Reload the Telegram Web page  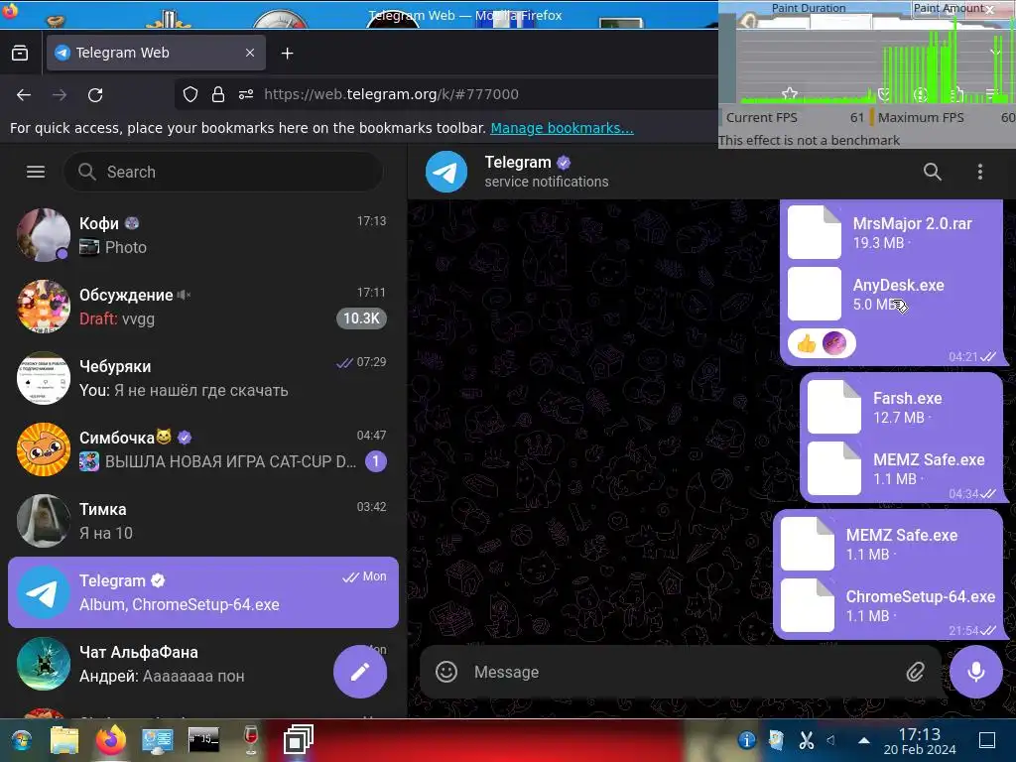tap(95, 95)
